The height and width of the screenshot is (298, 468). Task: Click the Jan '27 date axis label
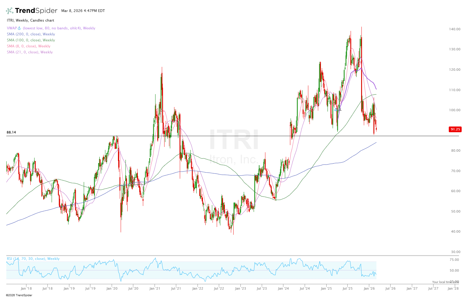coord(412,289)
